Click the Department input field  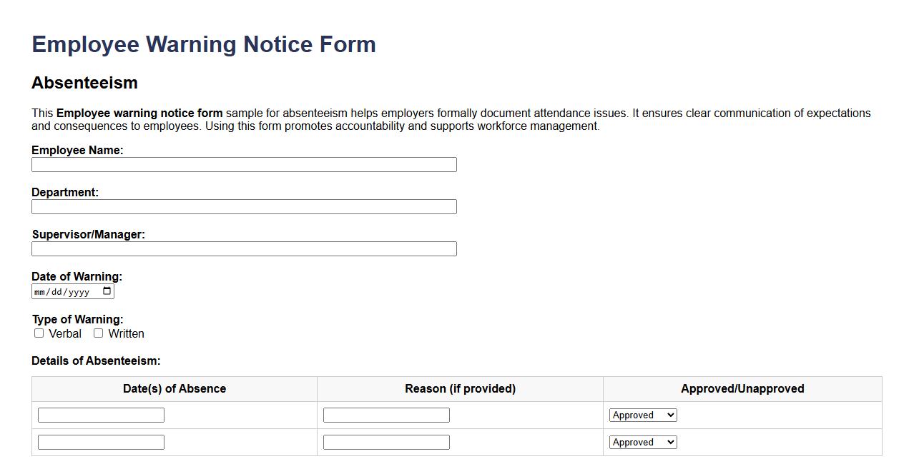tap(243, 206)
